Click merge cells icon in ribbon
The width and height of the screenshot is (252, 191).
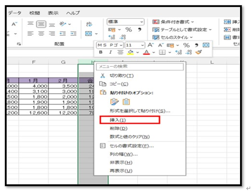[89, 34]
